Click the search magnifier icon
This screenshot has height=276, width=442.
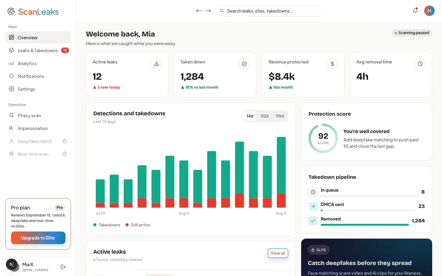pos(222,11)
